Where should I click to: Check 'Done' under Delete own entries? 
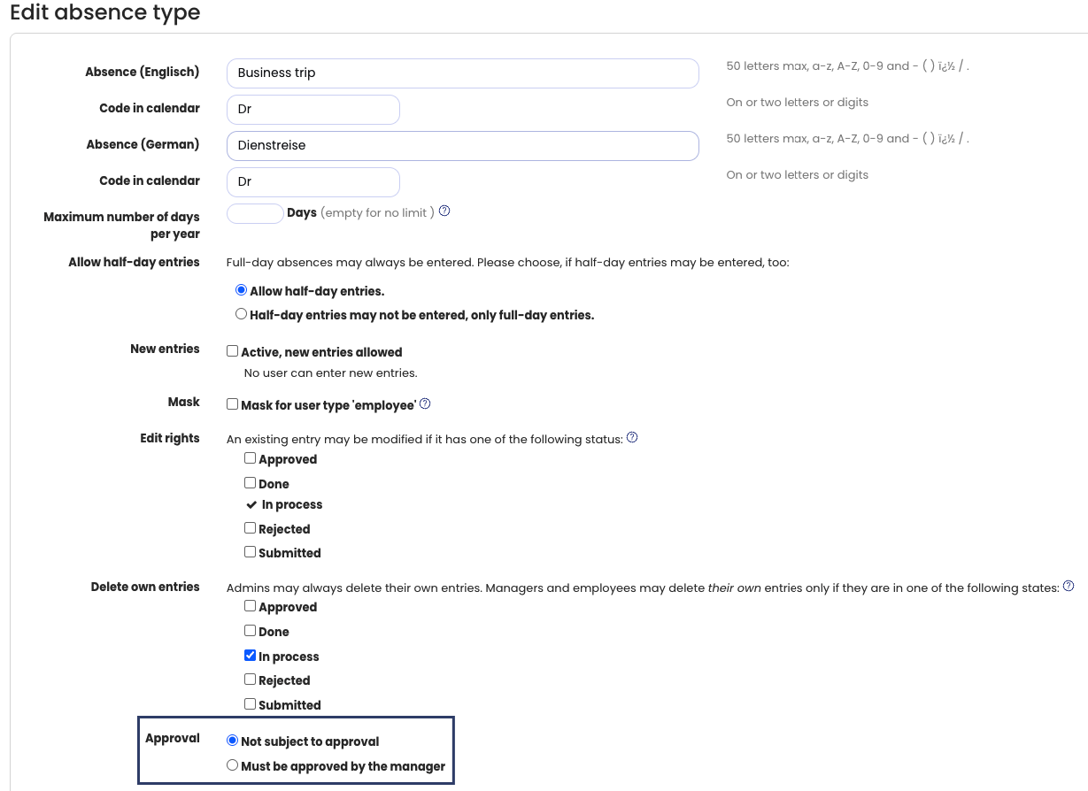(251, 631)
